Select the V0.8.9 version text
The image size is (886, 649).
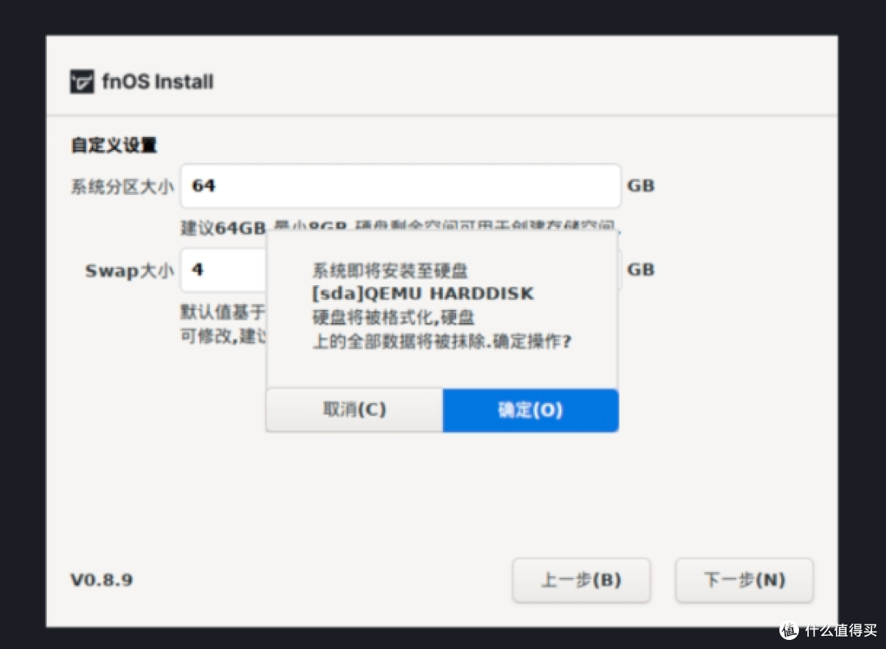click(x=102, y=580)
